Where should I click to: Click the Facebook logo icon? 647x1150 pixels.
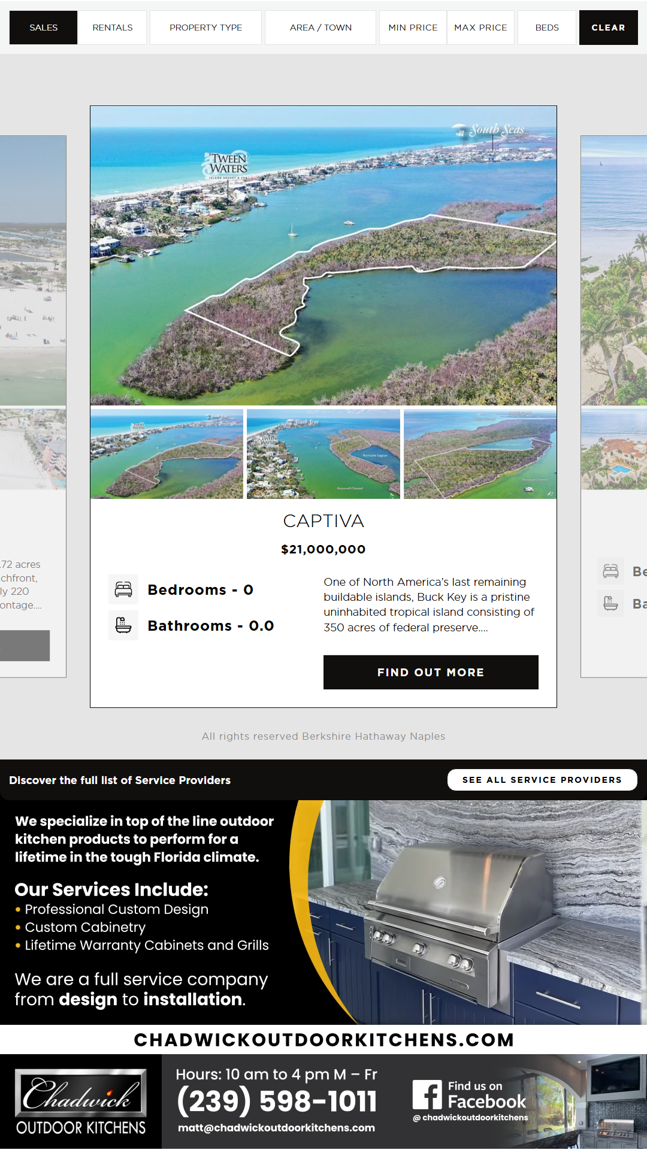tap(427, 1095)
